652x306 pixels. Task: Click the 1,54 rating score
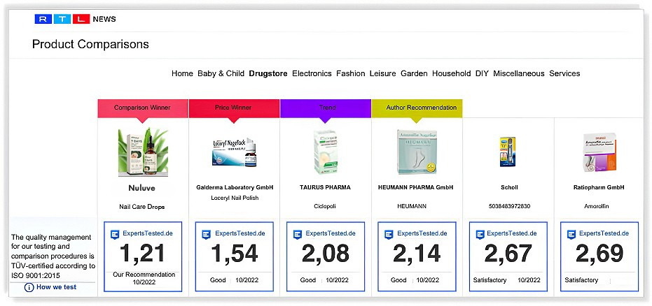tap(234, 254)
